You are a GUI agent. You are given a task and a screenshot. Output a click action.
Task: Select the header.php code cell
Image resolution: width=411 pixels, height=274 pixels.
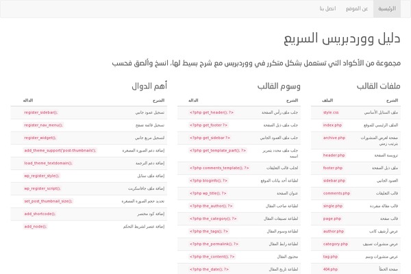pyautogui.click(x=334, y=155)
